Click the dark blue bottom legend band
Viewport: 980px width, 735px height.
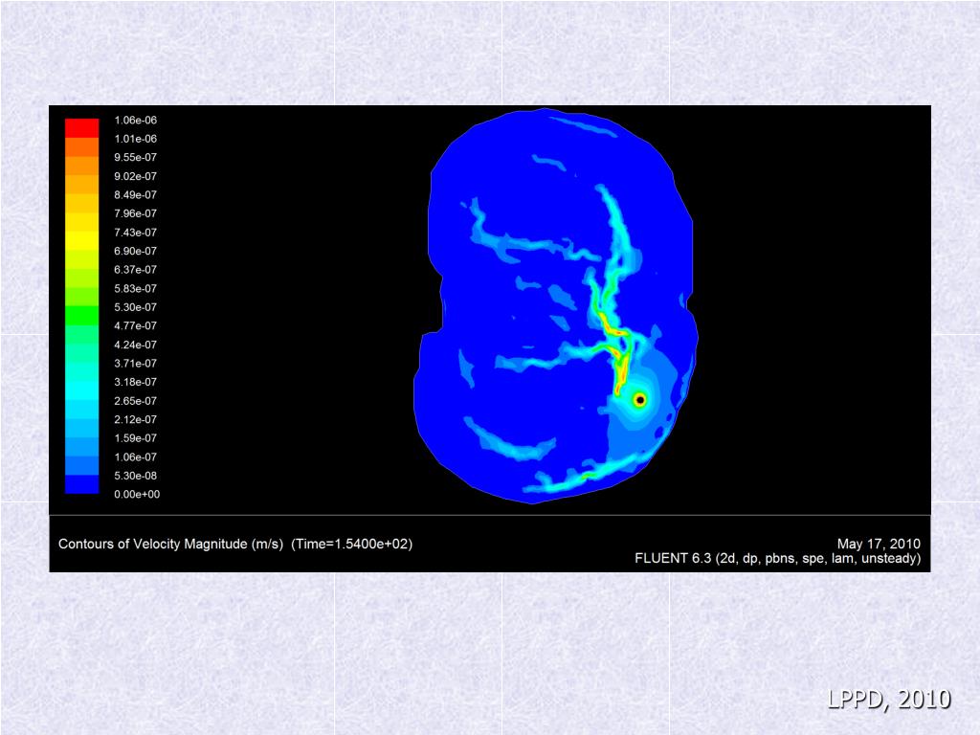82,484
